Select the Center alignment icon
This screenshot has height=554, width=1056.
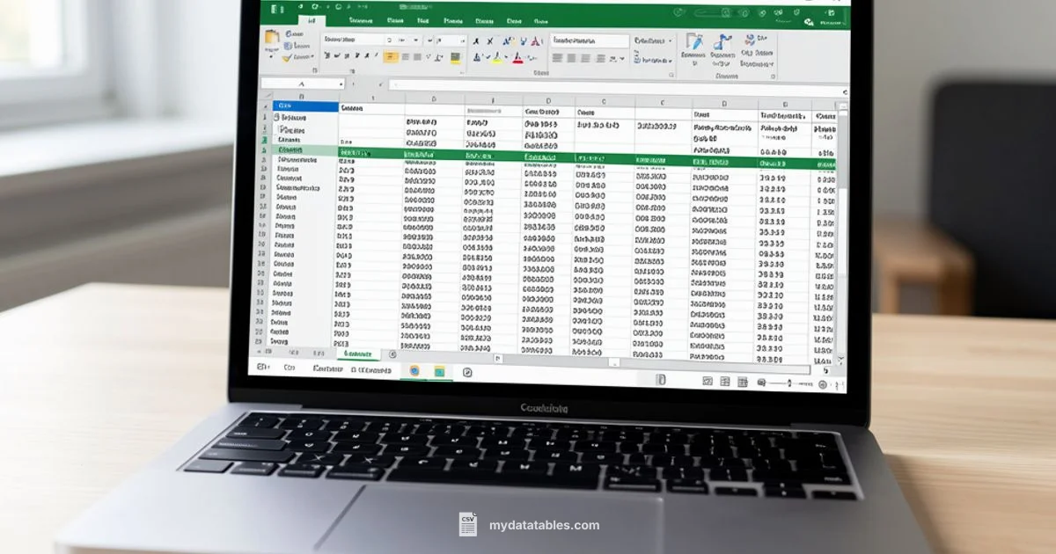(x=570, y=57)
